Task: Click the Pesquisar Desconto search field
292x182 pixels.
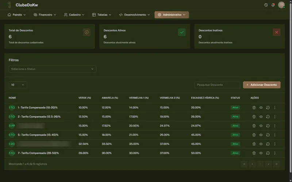Action: click(x=217, y=85)
